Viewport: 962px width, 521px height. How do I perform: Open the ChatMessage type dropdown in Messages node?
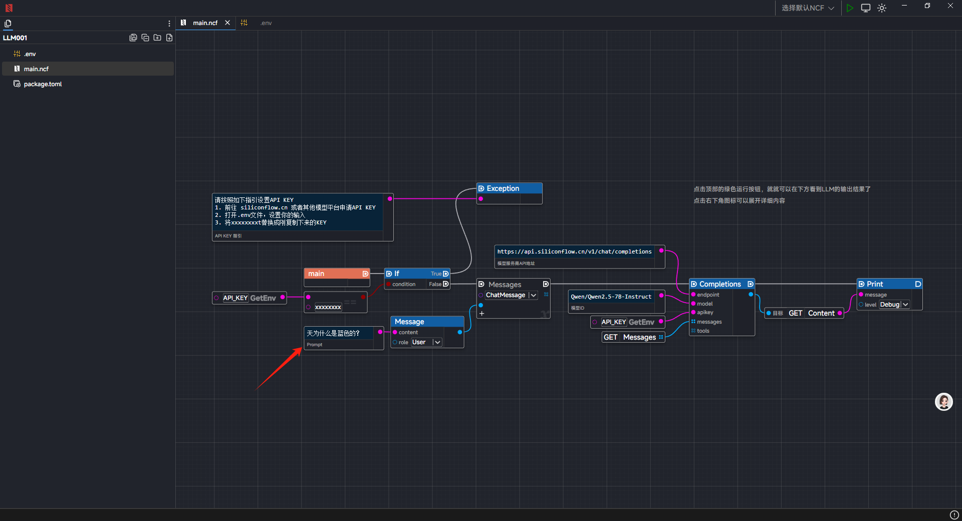tap(533, 296)
